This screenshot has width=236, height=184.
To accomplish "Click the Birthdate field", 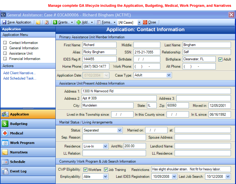I will [x=147, y=59].
